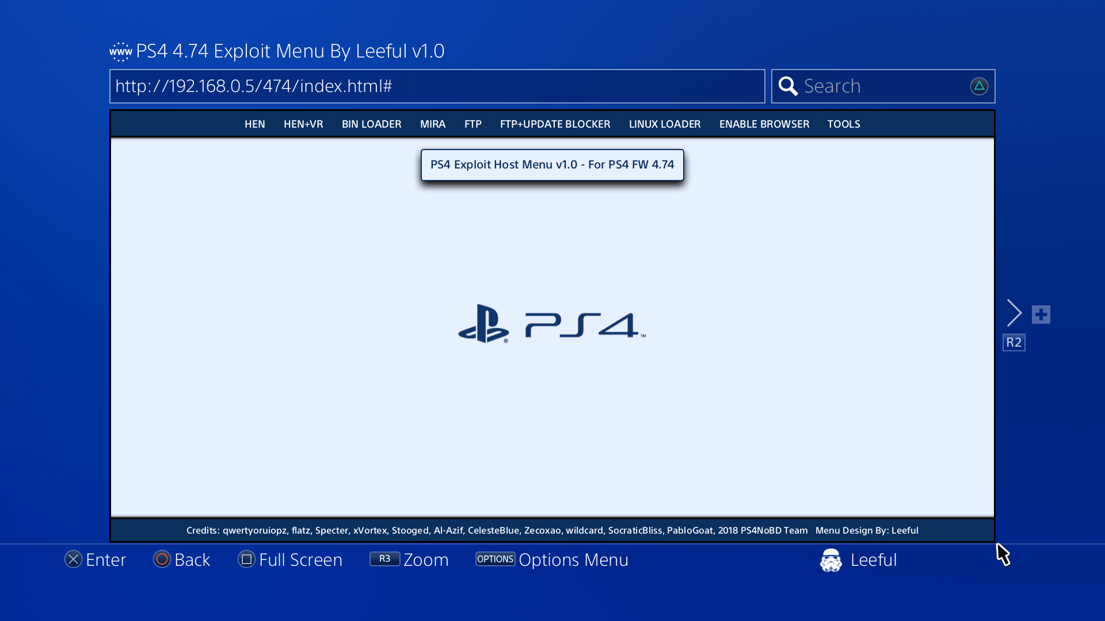Click the cross button Enter icon
Image resolution: width=1105 pixels, height=621 pixels.
(73, 559)
